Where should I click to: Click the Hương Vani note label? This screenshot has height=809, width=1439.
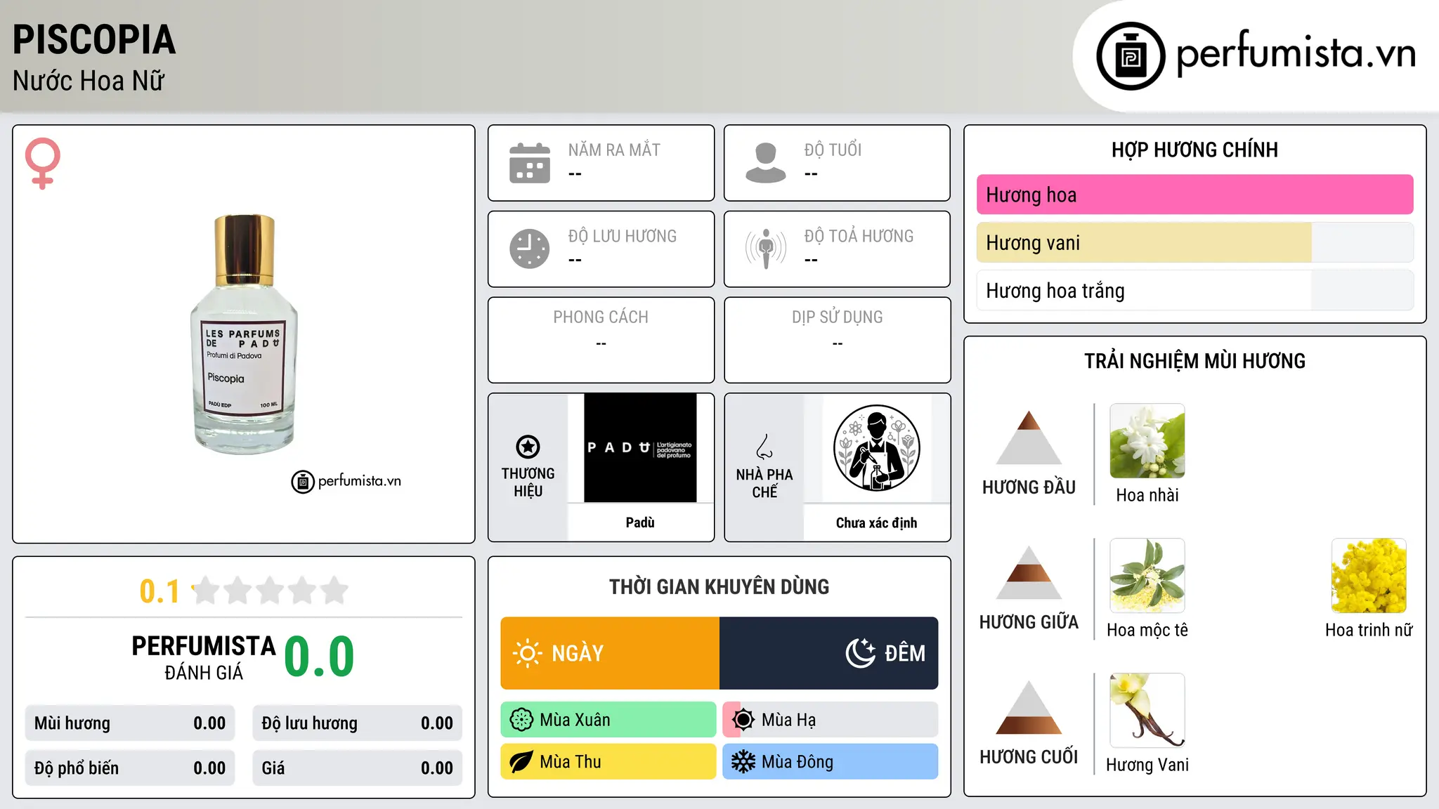1147,765
